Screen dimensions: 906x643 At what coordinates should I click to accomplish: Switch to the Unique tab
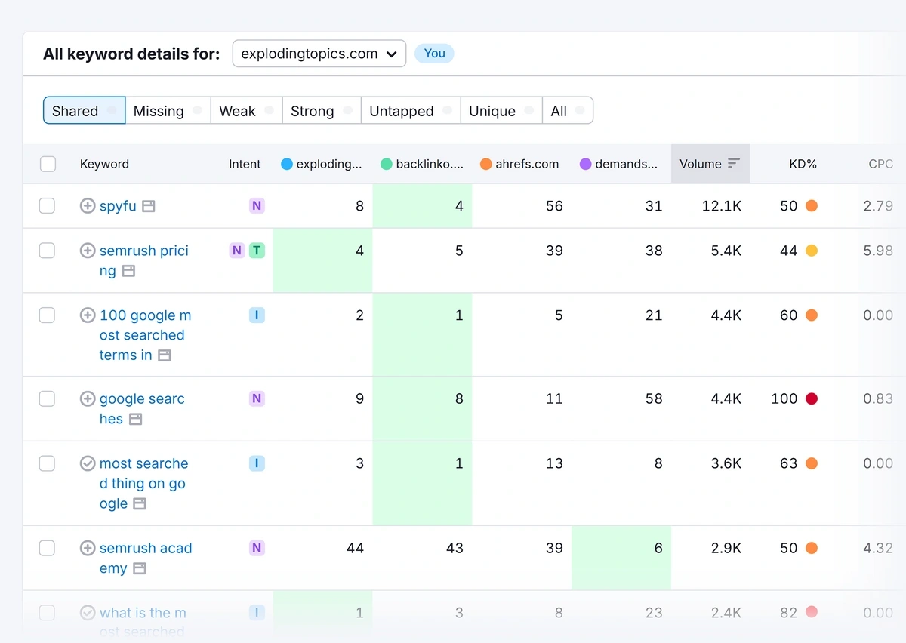click(501, 111)
